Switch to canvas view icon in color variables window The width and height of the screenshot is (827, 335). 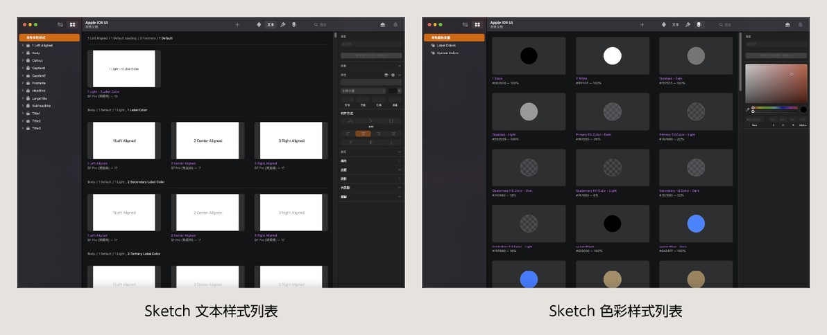465,25
